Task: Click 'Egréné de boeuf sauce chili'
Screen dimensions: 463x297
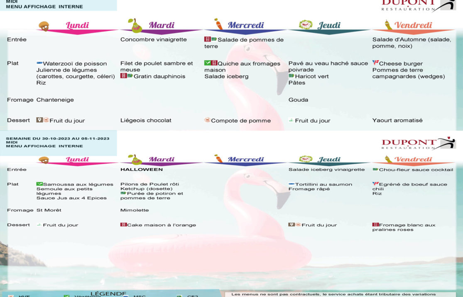Action: [410, 187]
